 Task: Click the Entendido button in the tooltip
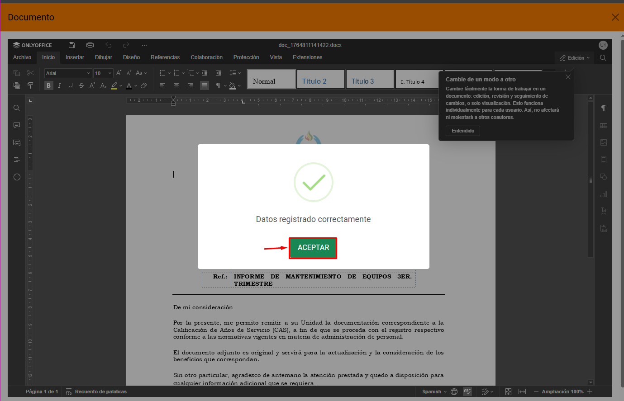(462, 131)
